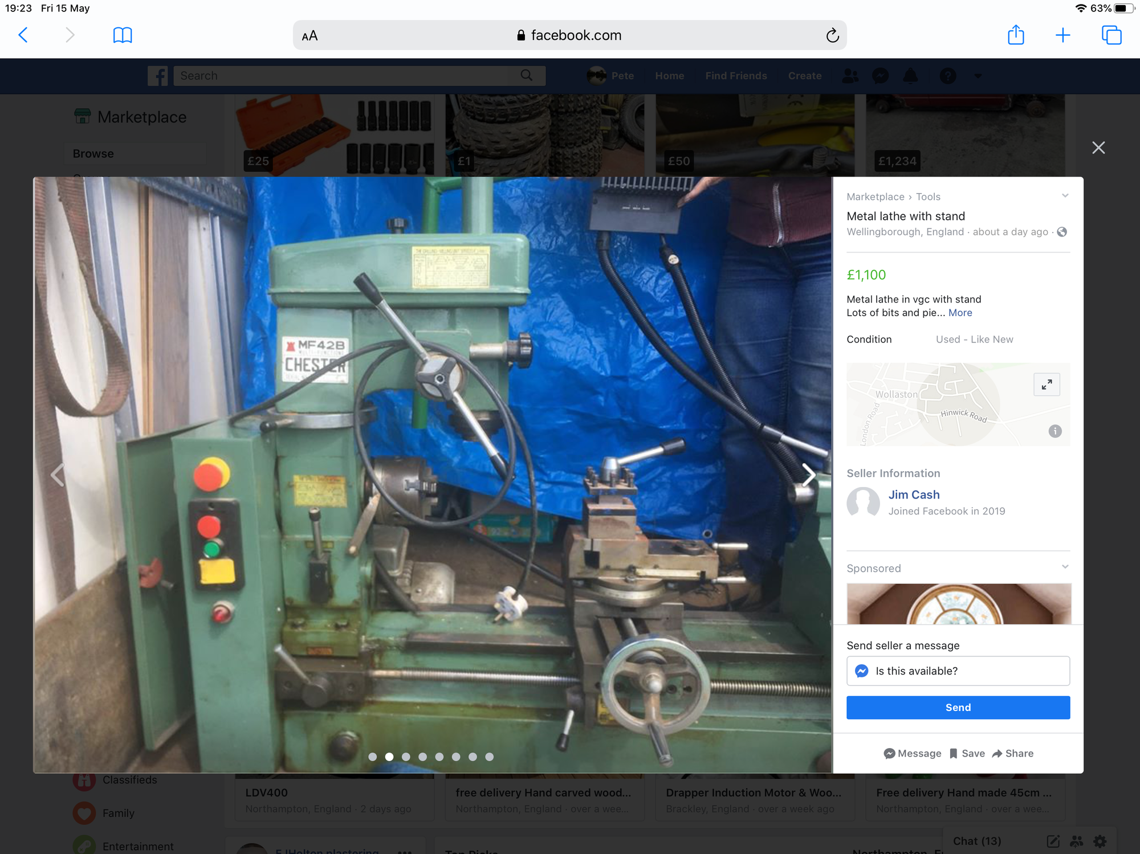Add a new Safari tab with plus
Screen dimensions: 1140x854
click(1062, 35)
